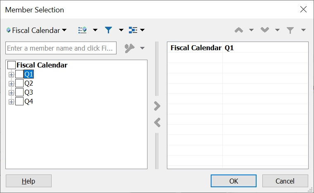Screen dimensions: 314x193
Task: Click the hierarchy view icon in toolbar
Action: (x=133, y=30)
